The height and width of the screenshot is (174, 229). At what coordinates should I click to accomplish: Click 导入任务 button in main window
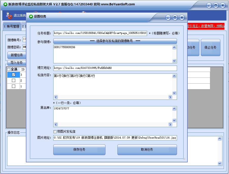click(x=17, y=63)
